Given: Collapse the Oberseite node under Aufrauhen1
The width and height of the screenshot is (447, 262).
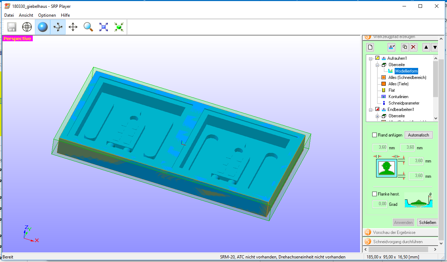Looking at the screenshot, I should click(377, 65).
